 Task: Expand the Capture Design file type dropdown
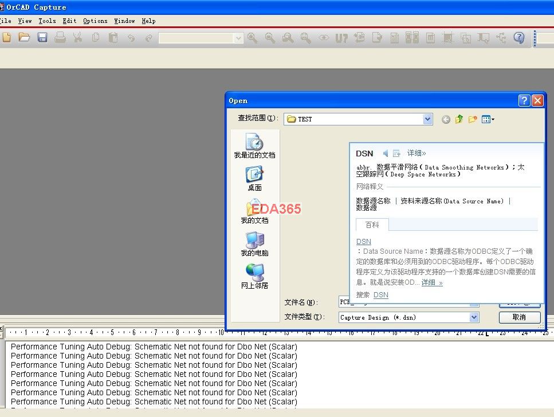(x=474, y=317)
